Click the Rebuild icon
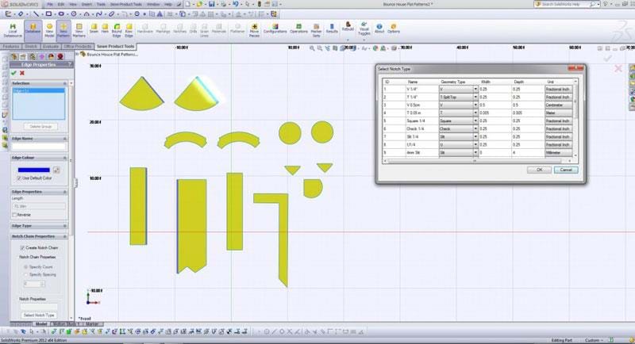 (x=347, y=30)
